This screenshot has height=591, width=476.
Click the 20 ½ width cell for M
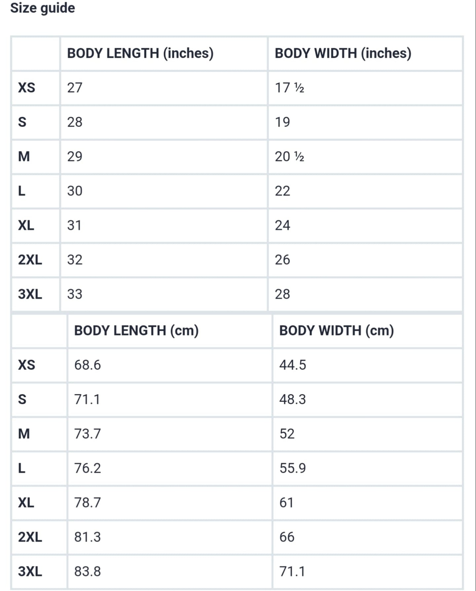(x=365, y=157)
